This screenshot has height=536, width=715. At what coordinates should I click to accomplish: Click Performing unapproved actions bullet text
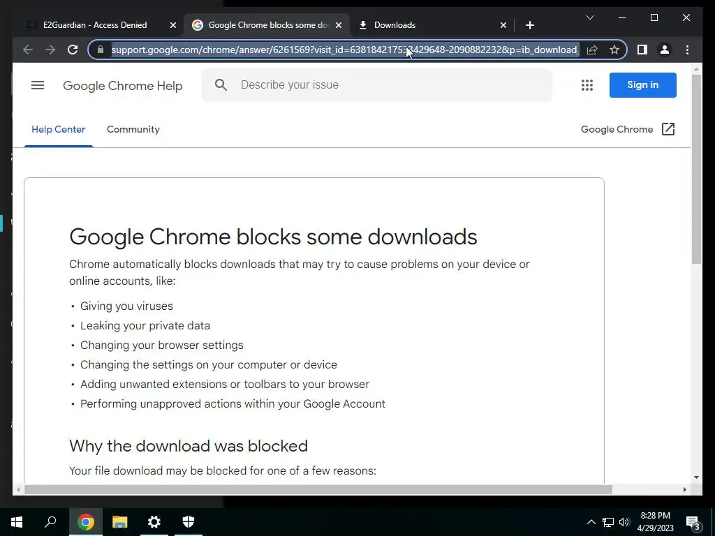233,404
